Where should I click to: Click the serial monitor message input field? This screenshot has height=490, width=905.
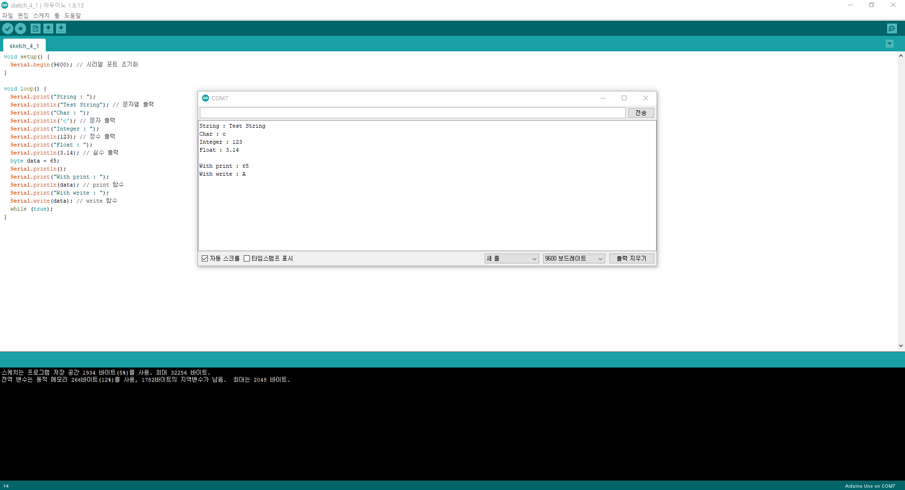[x=412, y=113]
